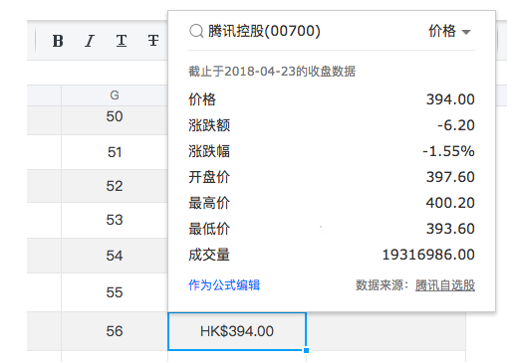This screenshot has width=518, height=363.
Task: Apply strikethrough formatting in the toolbar
Action: click(x=153, y=41)
